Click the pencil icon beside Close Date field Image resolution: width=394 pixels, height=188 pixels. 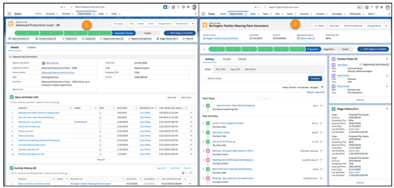click(x=189, y=63)
